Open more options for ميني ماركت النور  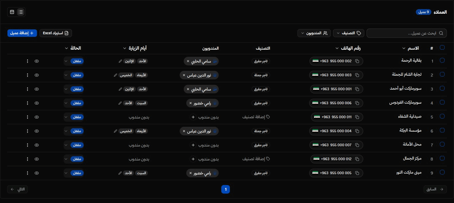pyautogui.click(x=28, y=173)
